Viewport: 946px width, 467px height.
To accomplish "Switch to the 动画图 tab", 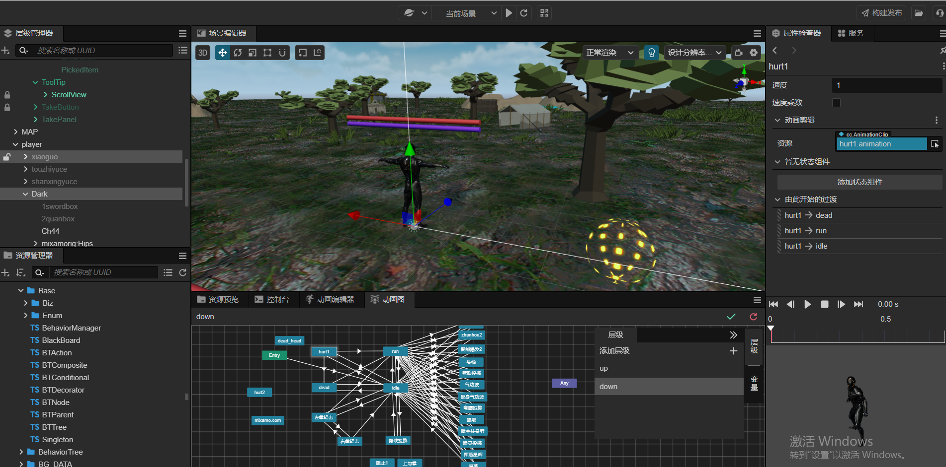I will (x=388, y=300).
